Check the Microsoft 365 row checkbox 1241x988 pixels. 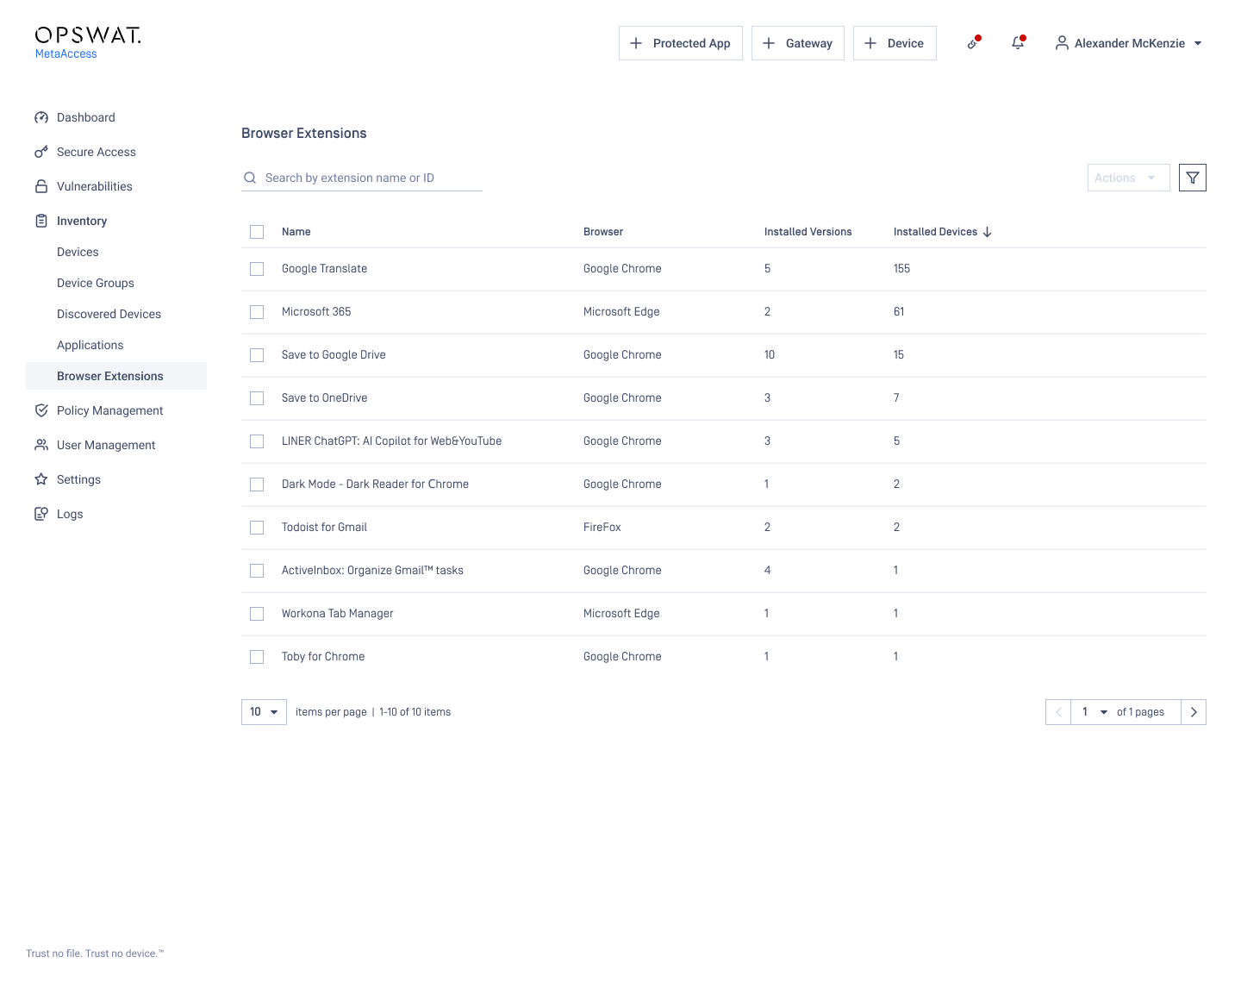point(257,312)
